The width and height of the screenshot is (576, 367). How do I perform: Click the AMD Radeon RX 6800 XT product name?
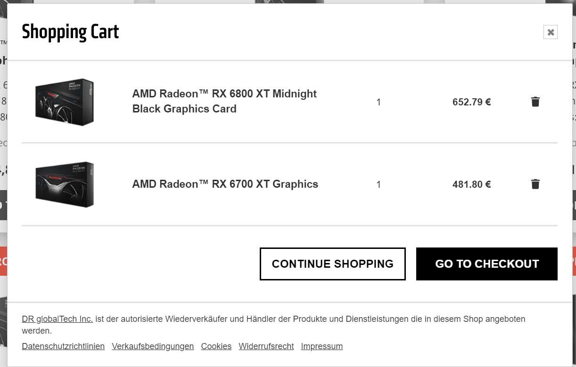pyautogui.click(x=224, y=101)
